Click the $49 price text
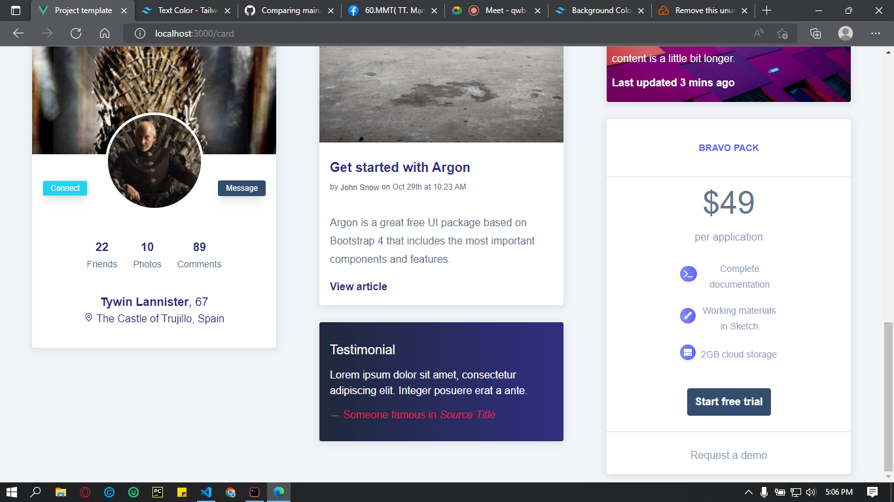 (729, 203)
